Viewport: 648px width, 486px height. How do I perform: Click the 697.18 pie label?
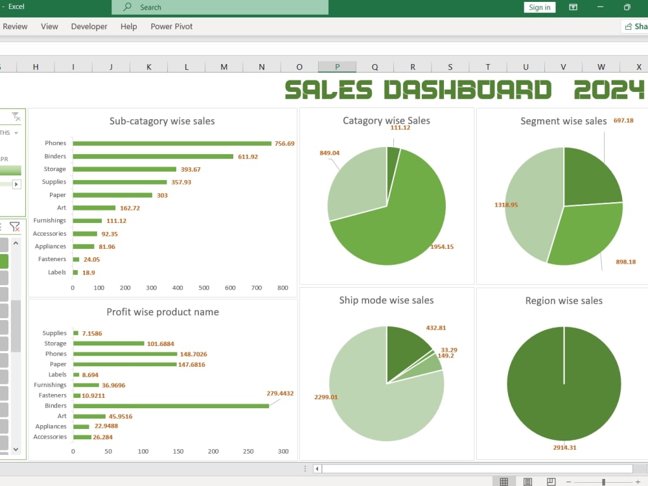tap(623, 121)
